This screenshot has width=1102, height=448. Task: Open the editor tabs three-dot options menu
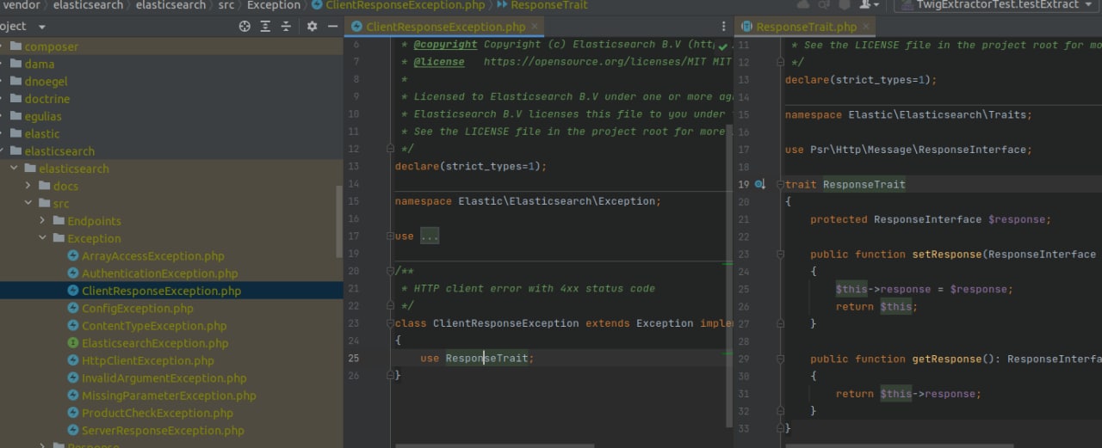[x=723, y=27]
